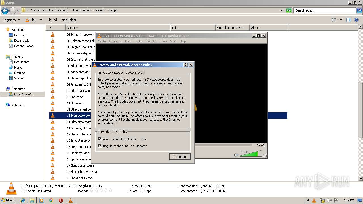Click the search magnifier icon
Image resolution: width=363 pixels, height=204 pixels.
point(359,10)
